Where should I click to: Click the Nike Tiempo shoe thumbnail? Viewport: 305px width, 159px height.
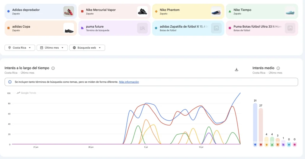tap(290, 11)
